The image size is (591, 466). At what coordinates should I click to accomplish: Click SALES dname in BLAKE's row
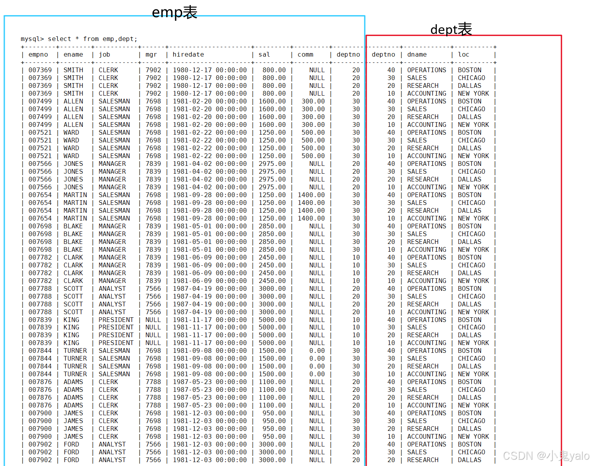tap(417, 234)
